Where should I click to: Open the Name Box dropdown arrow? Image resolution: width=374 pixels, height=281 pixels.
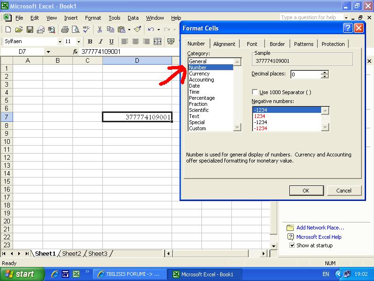[48, 52]
